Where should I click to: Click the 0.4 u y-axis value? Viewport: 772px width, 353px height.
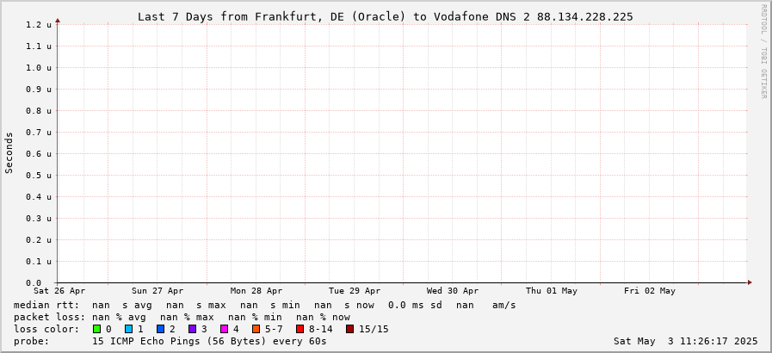pos(39,197)
